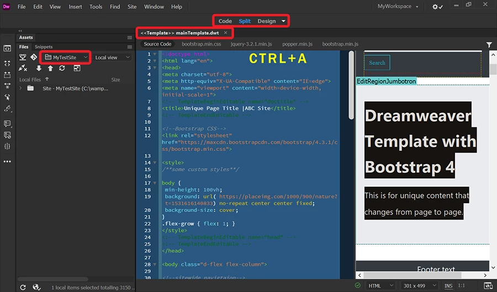Open the Files panel options menu icon
Image resolution: width=497 pixels, height=292 pixels.
130,47
